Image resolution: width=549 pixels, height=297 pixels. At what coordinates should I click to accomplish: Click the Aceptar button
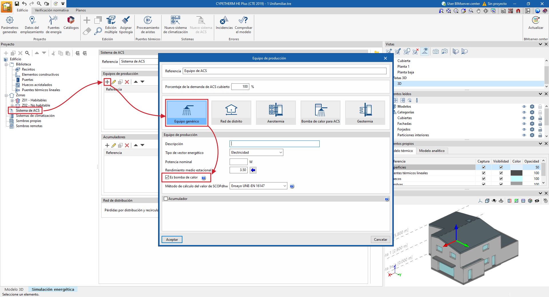tap(172, 240)
